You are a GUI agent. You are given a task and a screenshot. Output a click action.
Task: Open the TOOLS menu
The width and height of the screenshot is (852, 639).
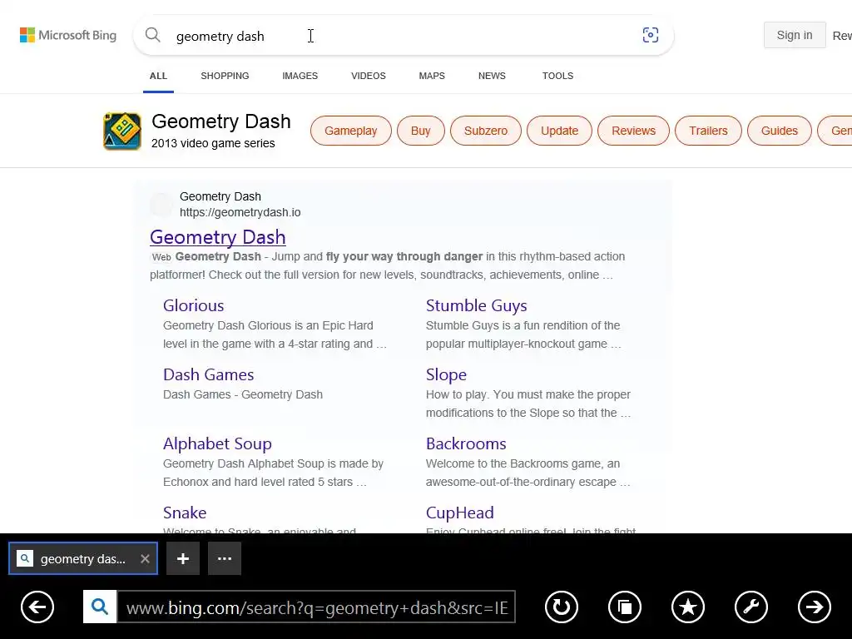pos(558,76)
